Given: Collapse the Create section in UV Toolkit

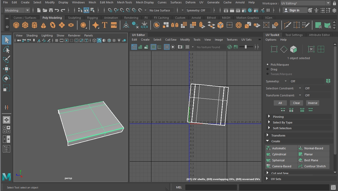Looking at the screenshot, I should tap(267, 141).
